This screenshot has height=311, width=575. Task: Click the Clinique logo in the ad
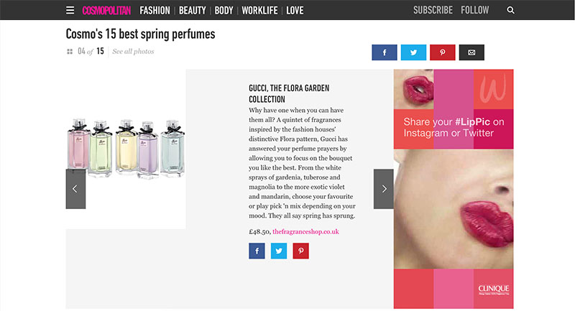[x=494, y=289]
